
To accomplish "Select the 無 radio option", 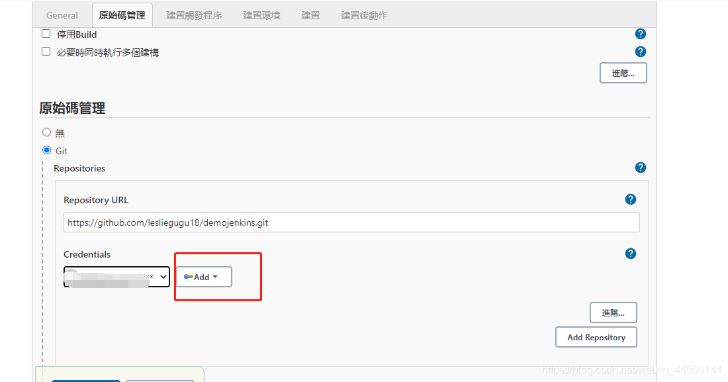I will point(46,132).
